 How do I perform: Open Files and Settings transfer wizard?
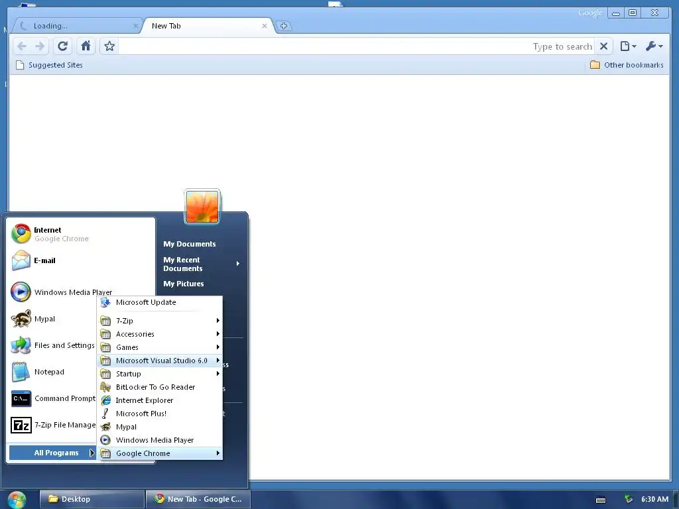[52, 345]
